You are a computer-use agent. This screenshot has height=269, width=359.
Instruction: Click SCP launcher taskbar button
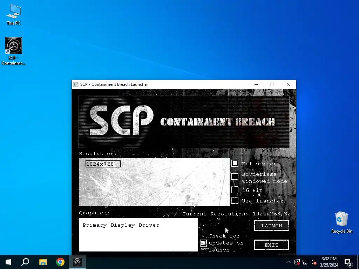tap(77, 262)
